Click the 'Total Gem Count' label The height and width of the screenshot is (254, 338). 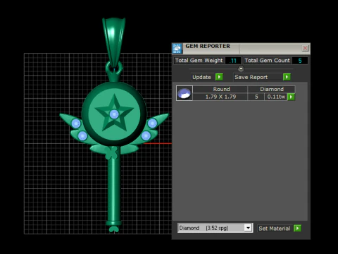(267, 61)
